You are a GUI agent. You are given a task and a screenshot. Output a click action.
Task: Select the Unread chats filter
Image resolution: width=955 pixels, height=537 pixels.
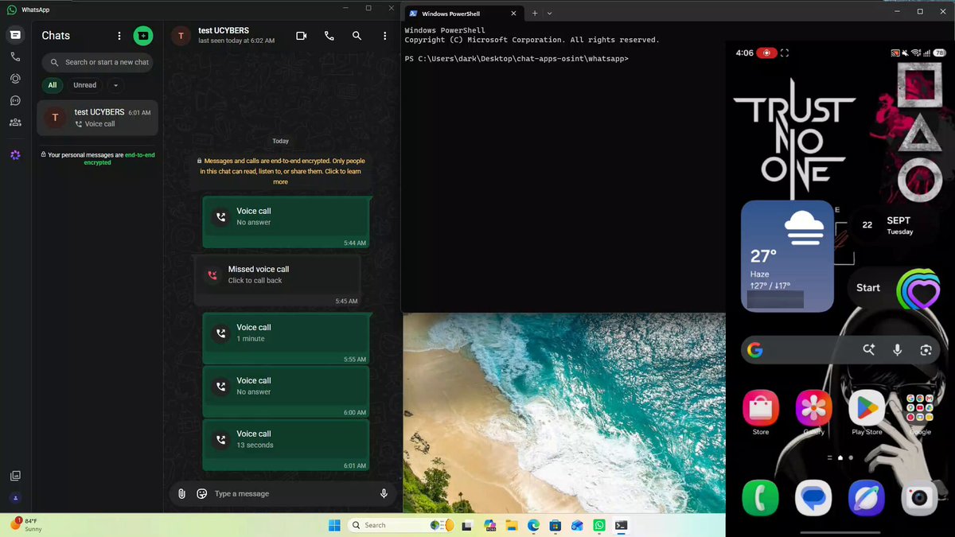85,85
